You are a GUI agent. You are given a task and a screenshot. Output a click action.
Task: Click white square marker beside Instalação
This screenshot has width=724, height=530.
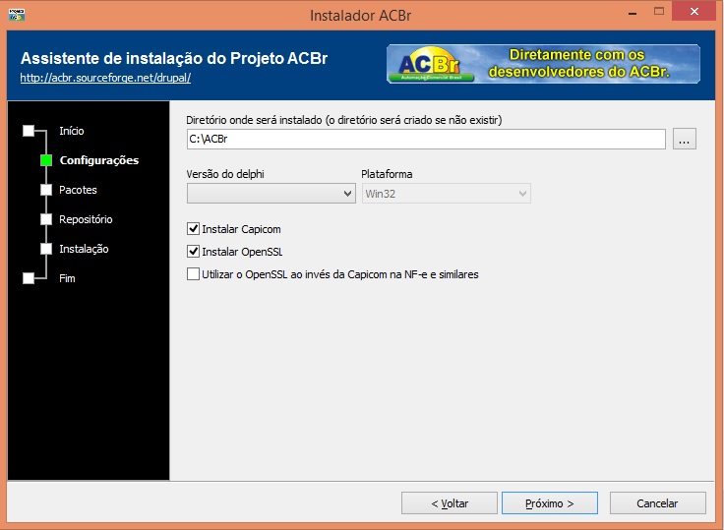(46, 249)
